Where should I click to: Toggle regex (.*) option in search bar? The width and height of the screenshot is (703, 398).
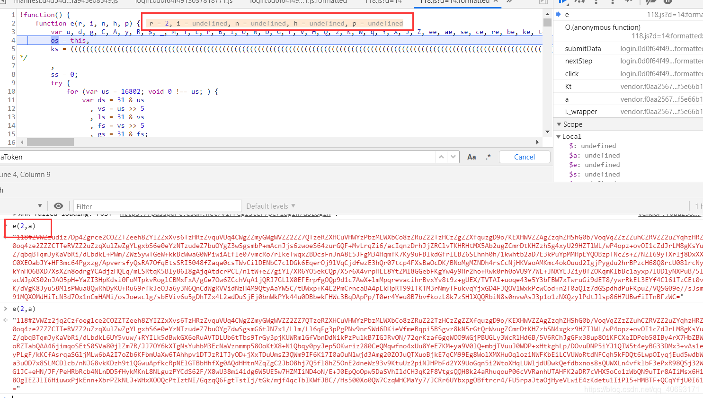[x=488, y=157]
